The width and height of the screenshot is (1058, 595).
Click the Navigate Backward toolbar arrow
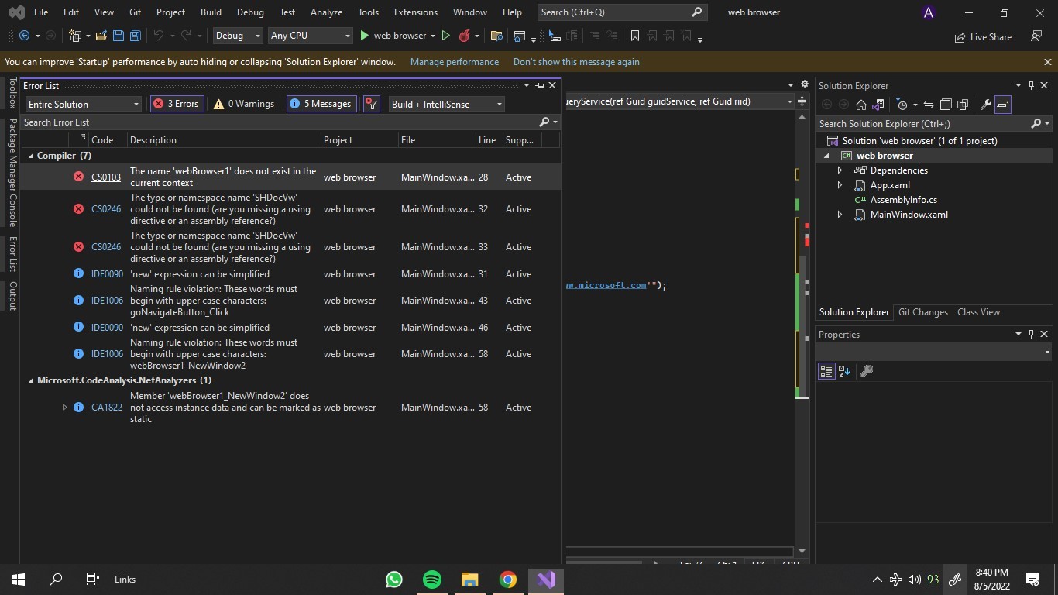(24, 36)
